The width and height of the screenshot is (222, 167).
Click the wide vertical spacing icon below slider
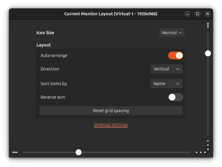click(x=208, y=145)
